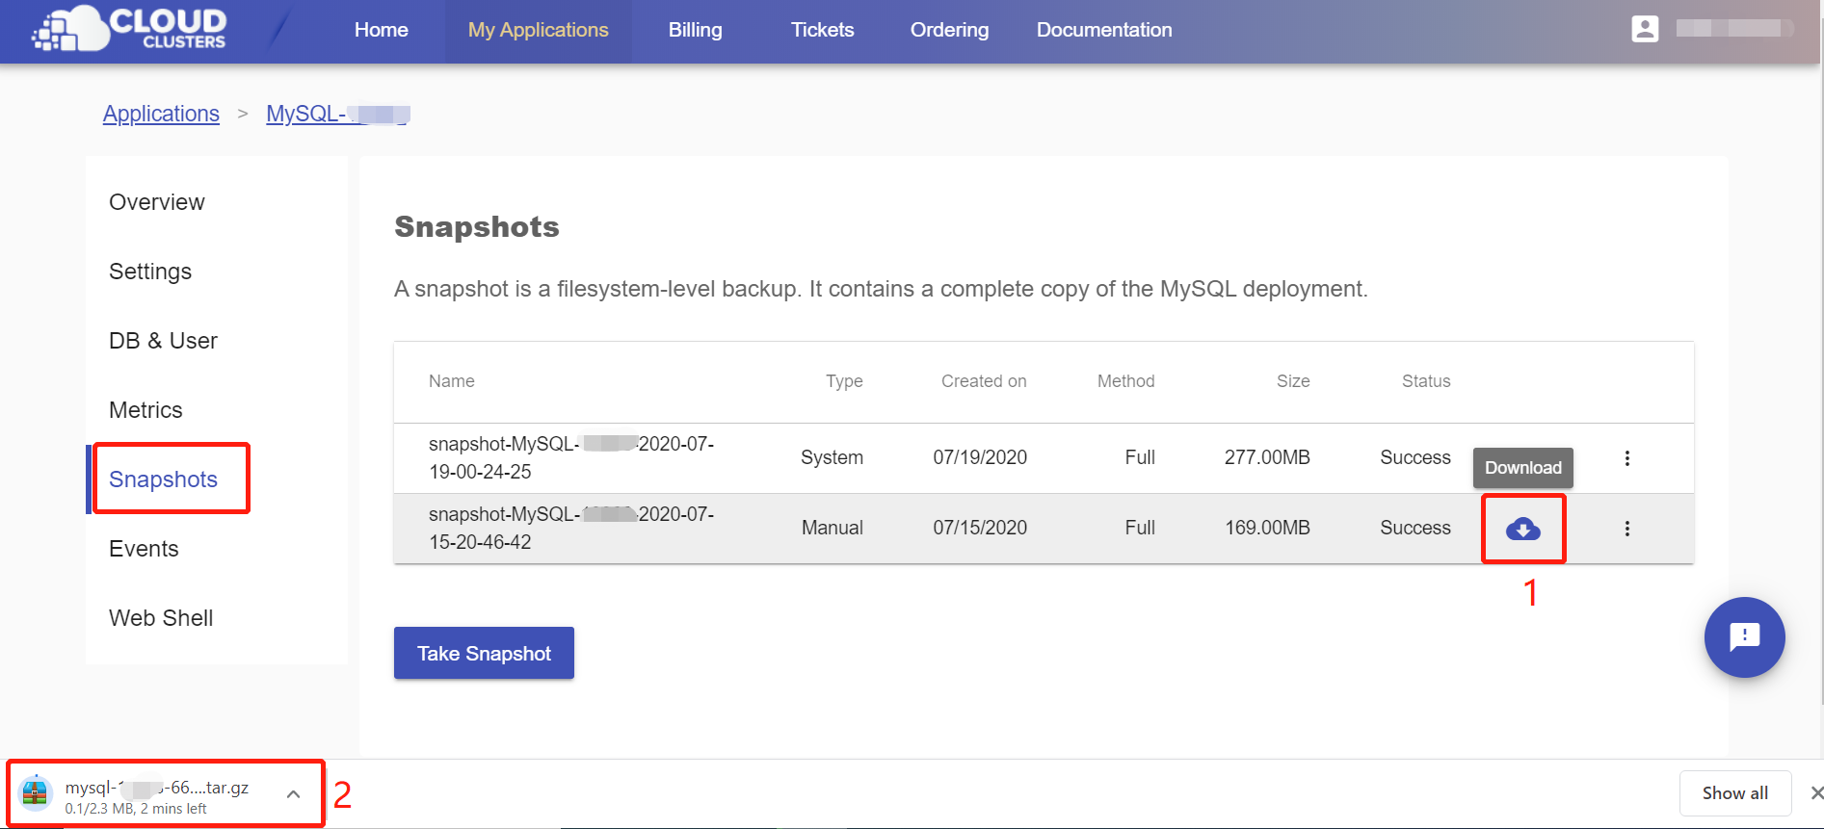
Task: Select Overview in the sidebar
Action: (x=156, y=202)
